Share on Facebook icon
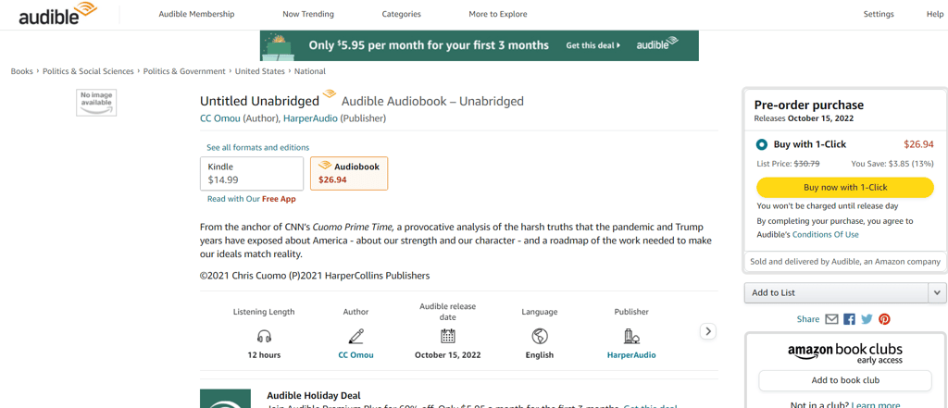 [x=850, y=319]
